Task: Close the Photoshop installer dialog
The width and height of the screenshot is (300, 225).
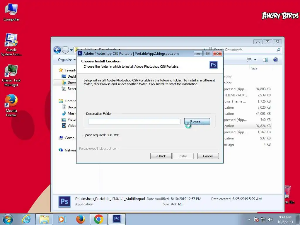Action: click(x=217, y=54)
